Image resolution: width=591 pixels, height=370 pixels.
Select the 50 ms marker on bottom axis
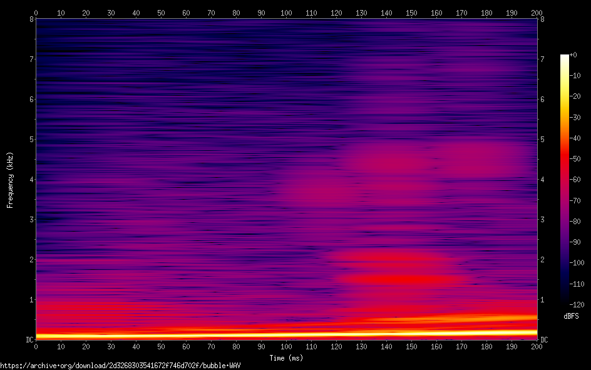click(161, 346)
